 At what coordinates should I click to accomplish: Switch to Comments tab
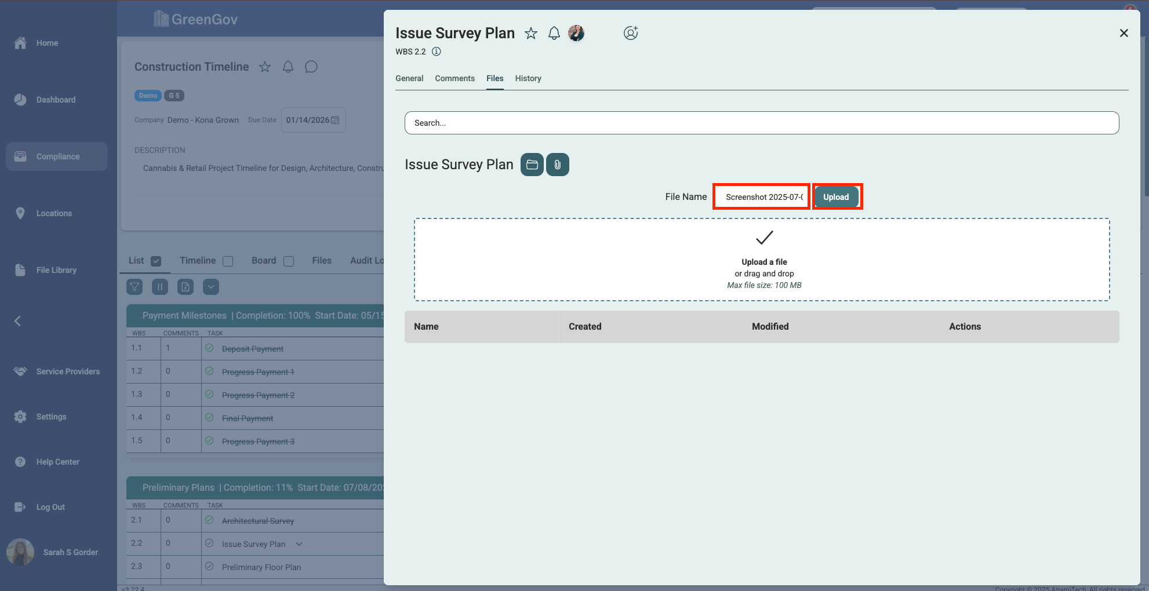pyautogui.click(x=455, y=78)
